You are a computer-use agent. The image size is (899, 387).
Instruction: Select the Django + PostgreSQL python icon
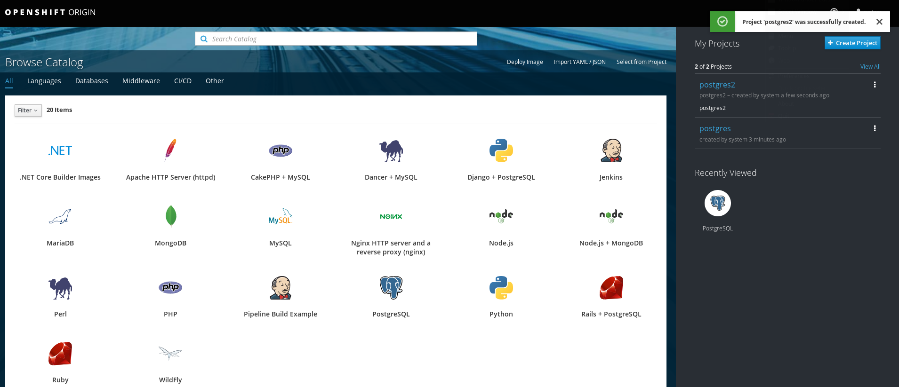click(x=501, y=150)
